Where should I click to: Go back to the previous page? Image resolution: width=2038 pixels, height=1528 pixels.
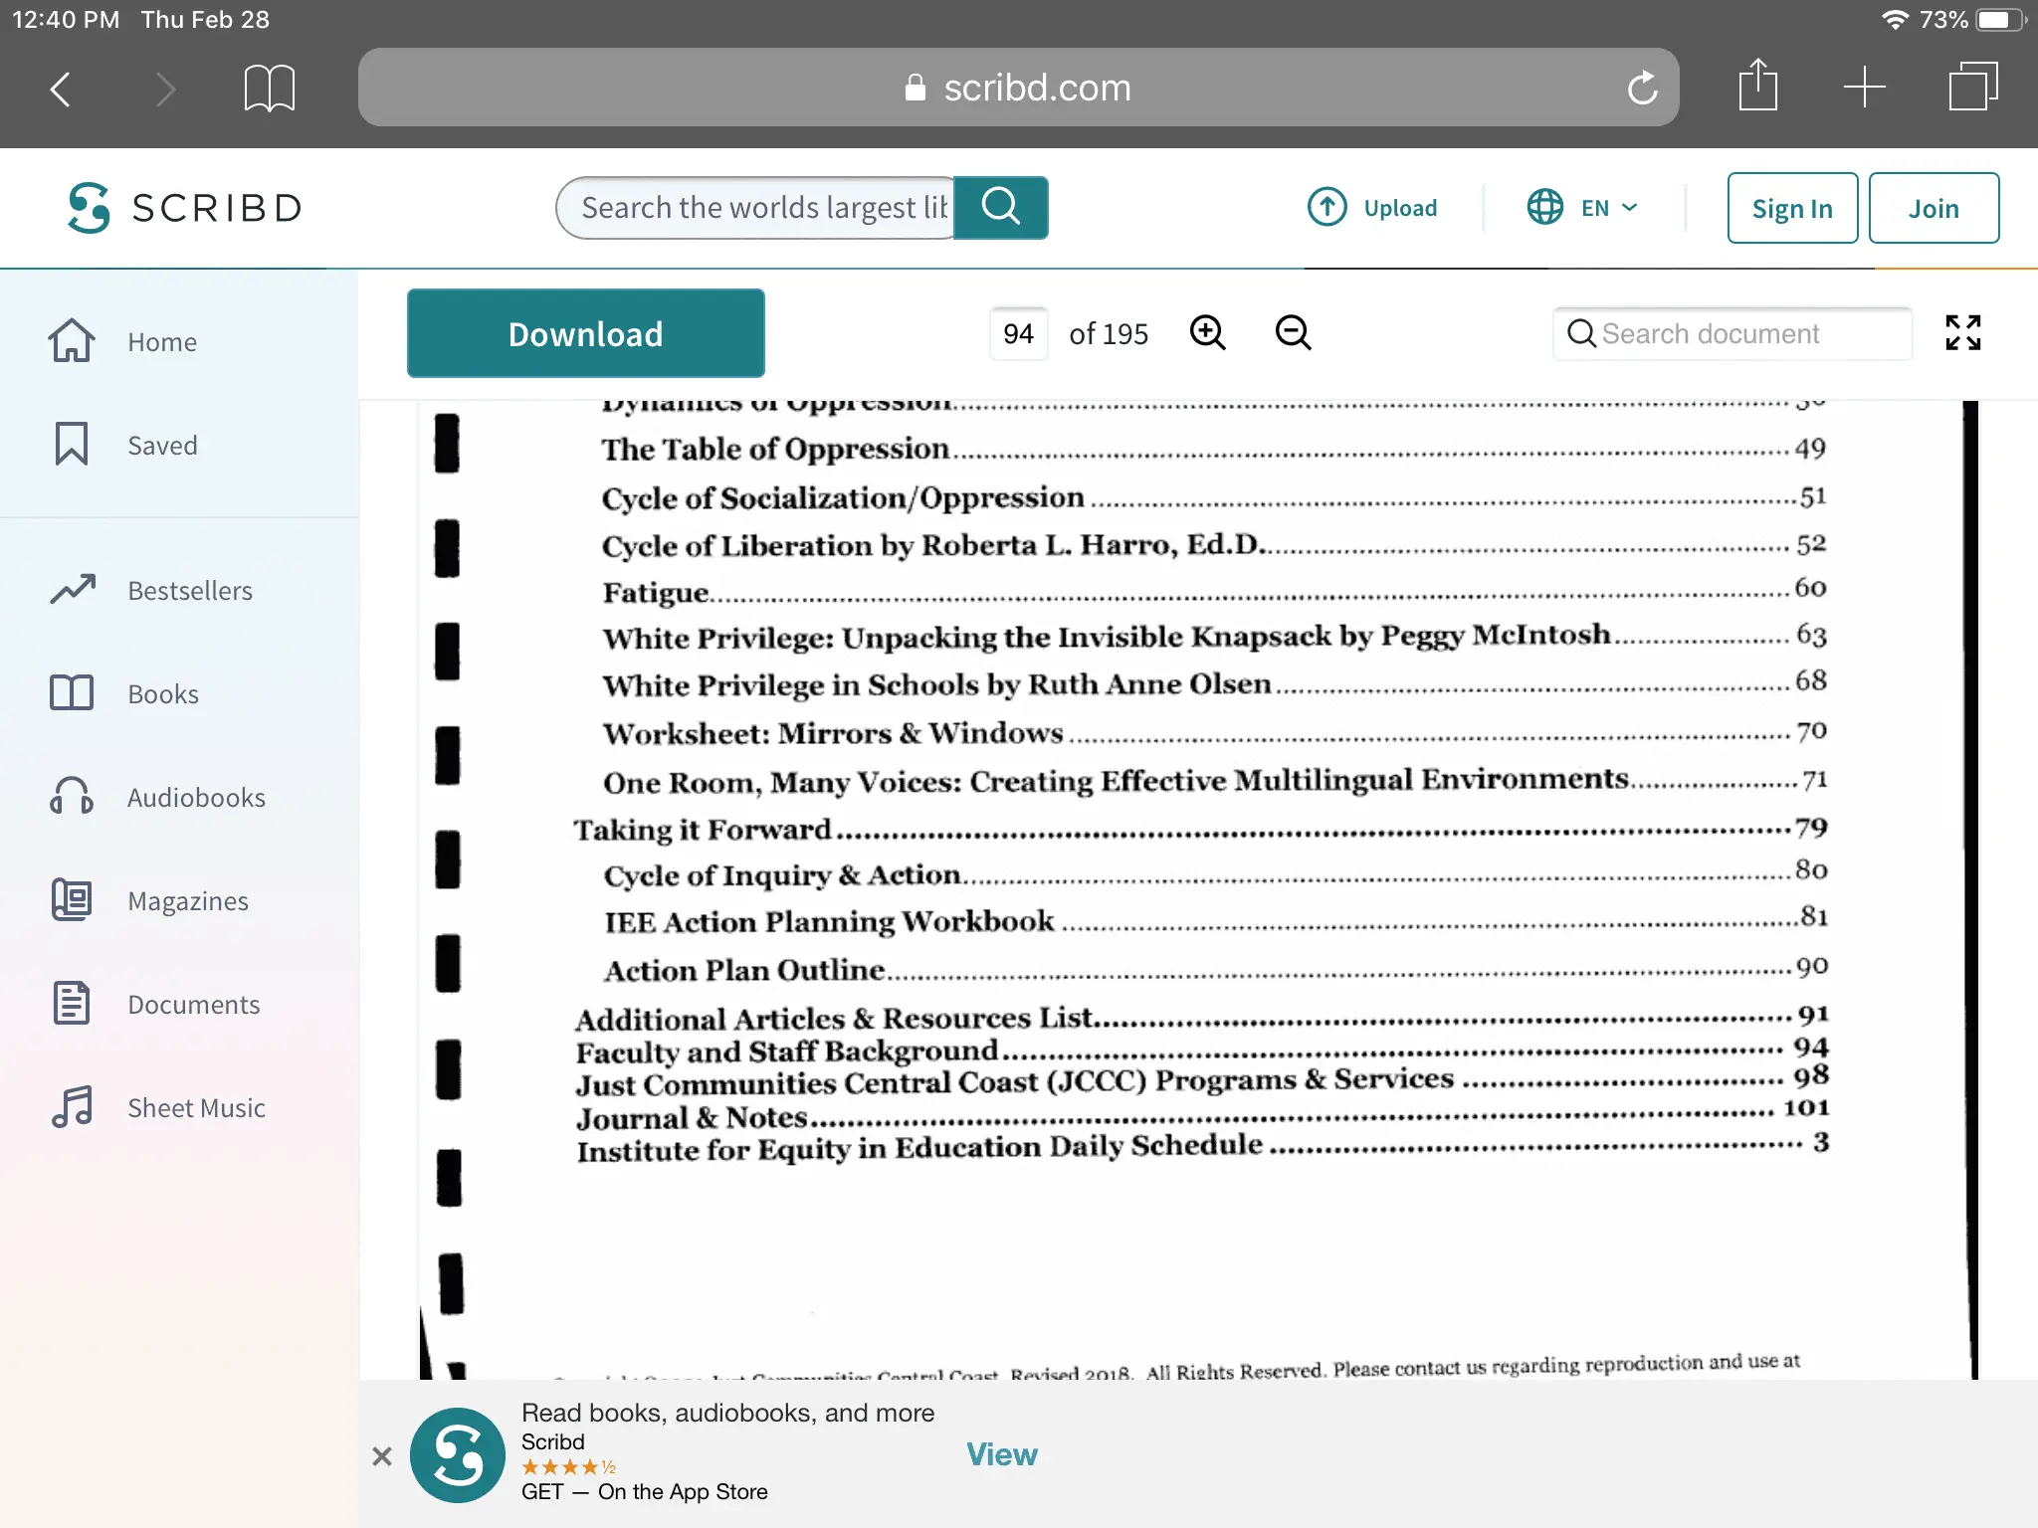pos(61,89)
